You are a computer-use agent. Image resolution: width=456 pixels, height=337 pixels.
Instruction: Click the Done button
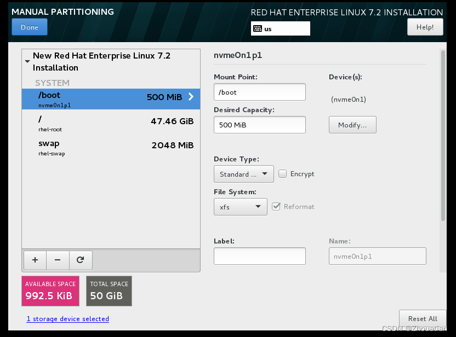point(30,27)
